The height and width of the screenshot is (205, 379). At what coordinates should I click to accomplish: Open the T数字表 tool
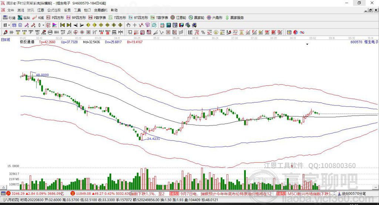[x=159, y=18]
